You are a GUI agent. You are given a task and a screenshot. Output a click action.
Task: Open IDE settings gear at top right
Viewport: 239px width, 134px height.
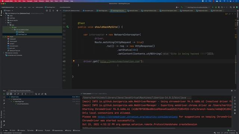(x=234, y=7)
